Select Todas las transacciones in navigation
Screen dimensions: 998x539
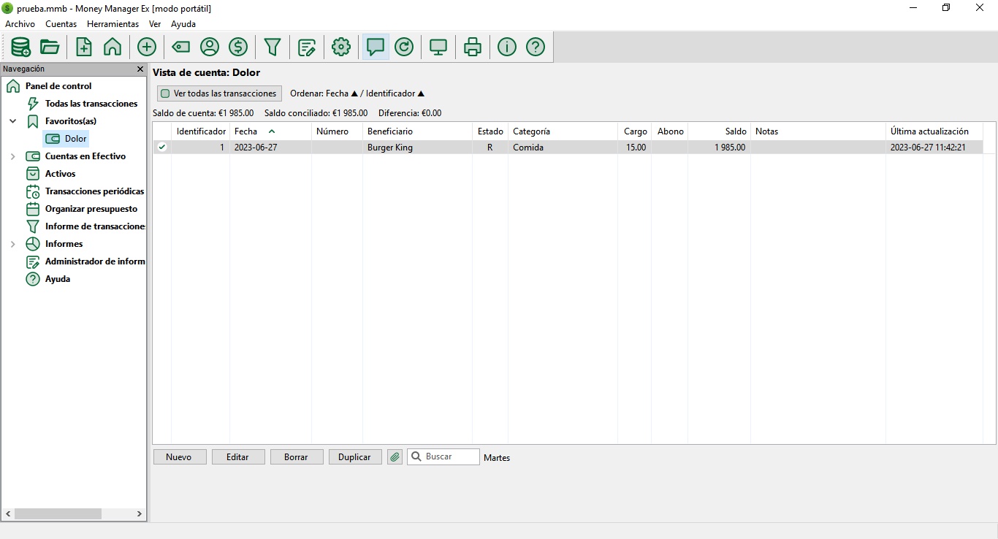pos(91,104)
